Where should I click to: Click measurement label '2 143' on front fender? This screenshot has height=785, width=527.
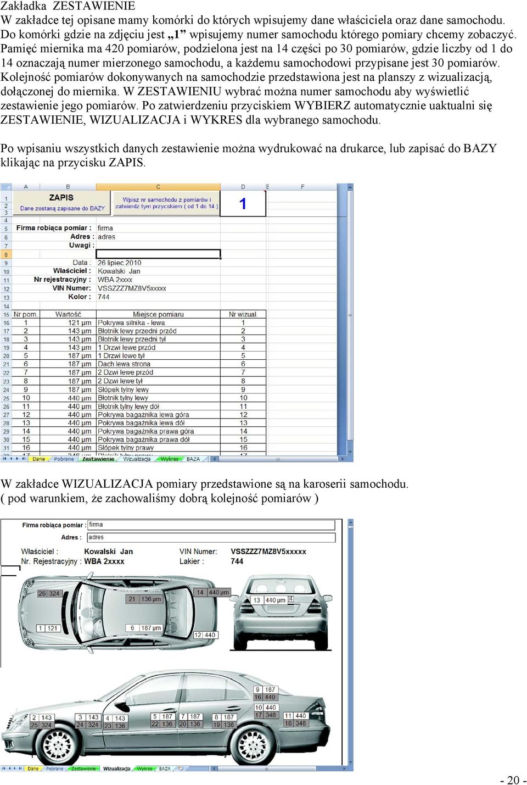[42, 717]
